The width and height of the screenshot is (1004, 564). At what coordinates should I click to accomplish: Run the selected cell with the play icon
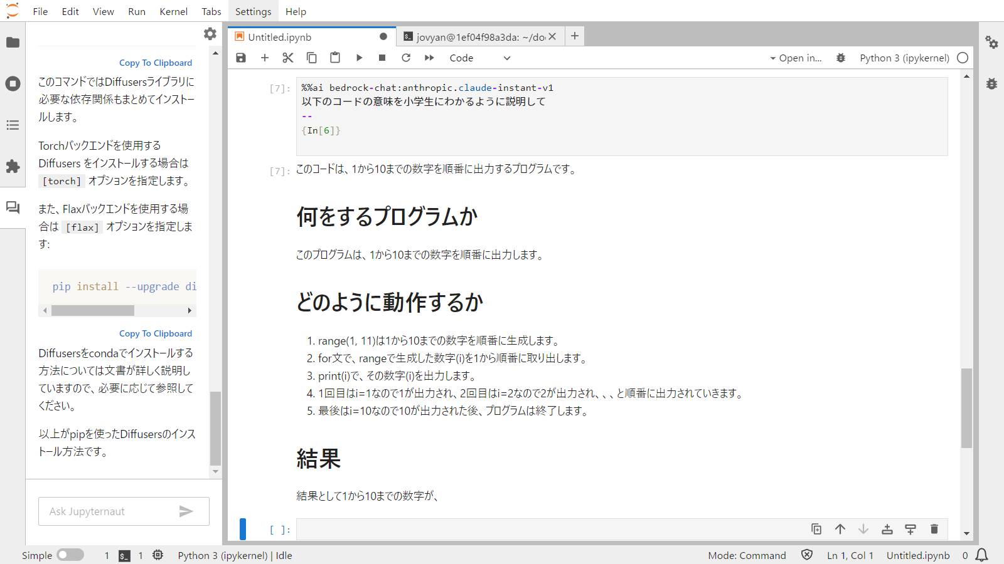[359, 58]
